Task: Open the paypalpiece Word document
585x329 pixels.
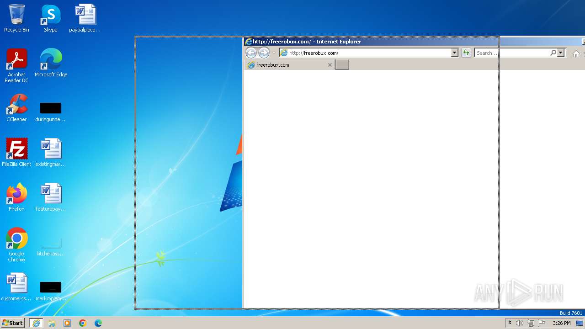Action: click(85, 18)
